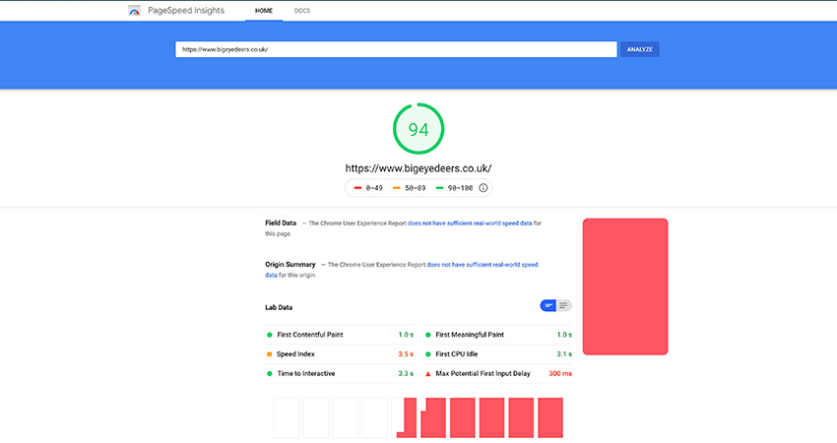Select the last red filmstrip frame
Image resolution: width=837 pixels, height=443 pixels.
pyautogui.click(x=550, y=418)
